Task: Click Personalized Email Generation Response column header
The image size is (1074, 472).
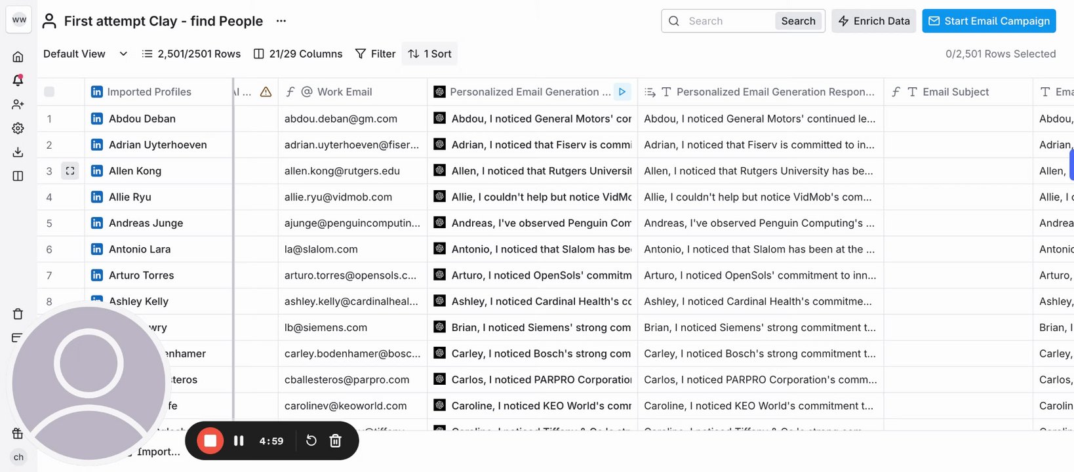Action: pos(761,92)
